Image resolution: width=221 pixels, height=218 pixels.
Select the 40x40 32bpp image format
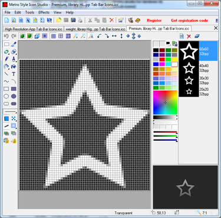(199, 68)
